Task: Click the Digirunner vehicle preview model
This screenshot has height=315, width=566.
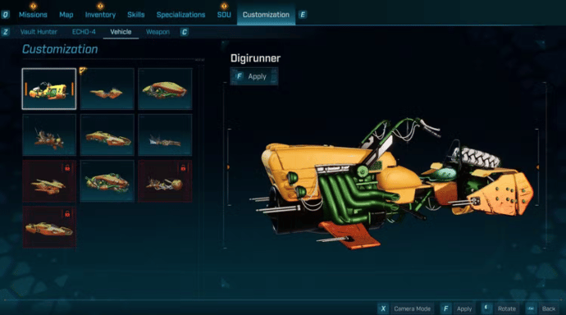Action: [x=391, y=184]
